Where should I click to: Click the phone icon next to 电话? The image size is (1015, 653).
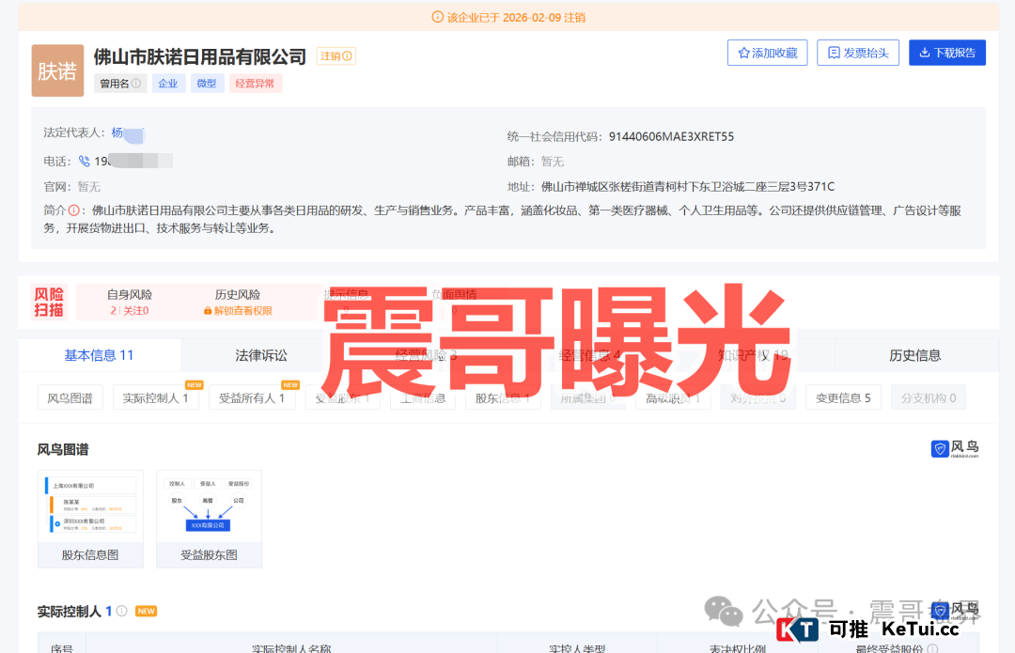pos(85,162)
